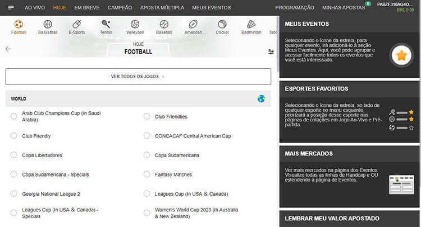Select Arab Club Champions Cup radio button
The width and height of the screenshot is (421, 227).
[13, 116]
